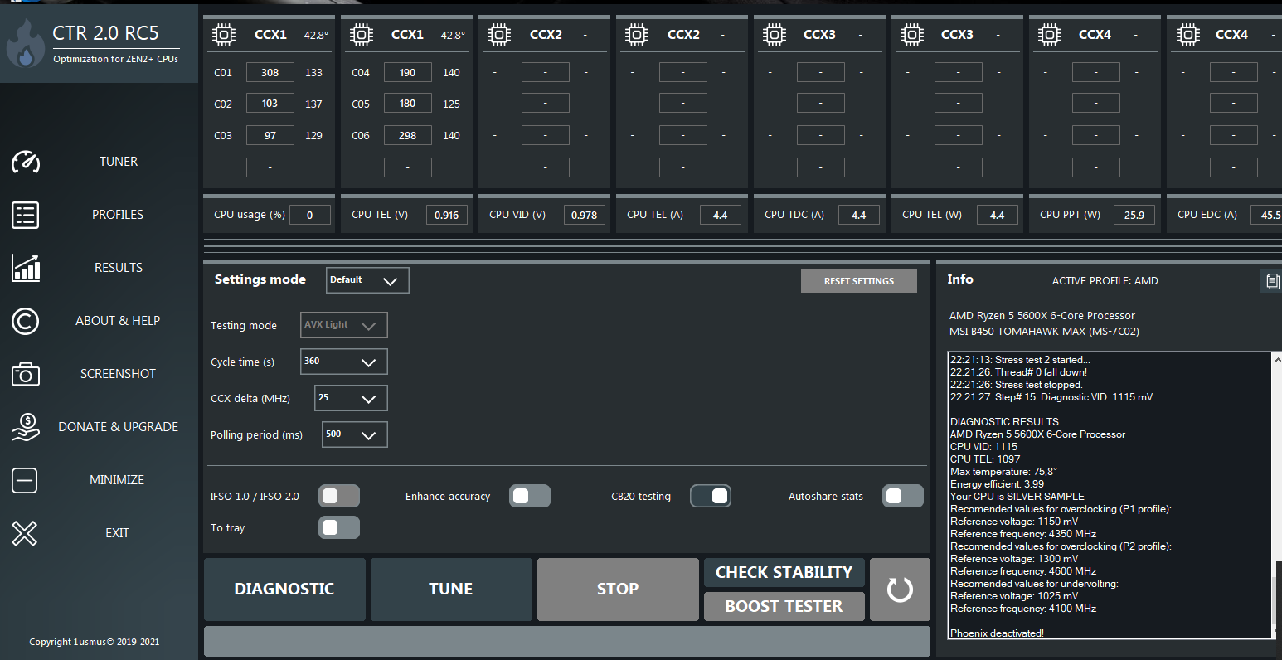The width and height of the screenshot is (1282, 660).
Task: Click the chip icon of first CCX3 panel
Action: [775, 35]
